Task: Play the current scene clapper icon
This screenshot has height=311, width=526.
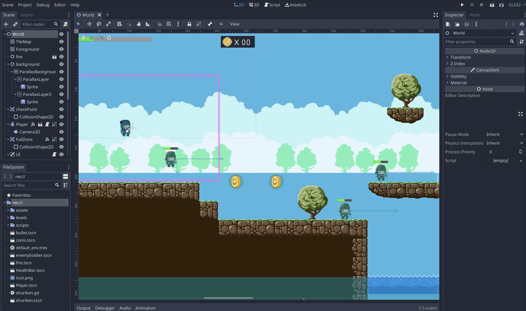Action: tap(492, 5)
